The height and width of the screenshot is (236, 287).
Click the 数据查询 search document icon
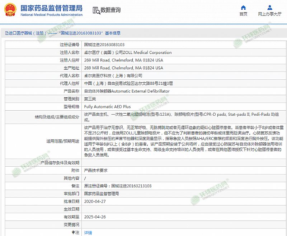pyautogui.click(x=96, y=10)
